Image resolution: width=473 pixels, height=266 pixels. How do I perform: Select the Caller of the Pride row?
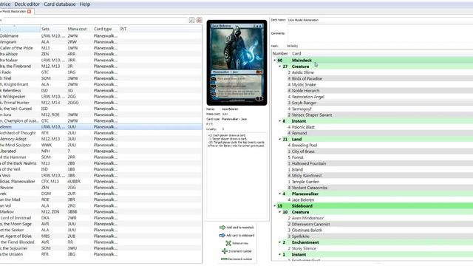[101, 48]
